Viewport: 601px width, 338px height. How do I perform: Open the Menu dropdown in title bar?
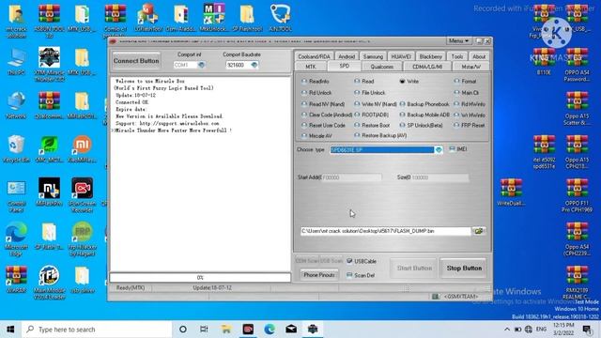(x=458, y=40)
